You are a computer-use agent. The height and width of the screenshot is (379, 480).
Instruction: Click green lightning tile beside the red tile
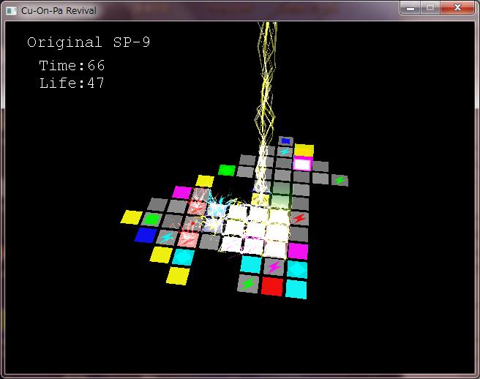pyautogui.click(x=249, y=283)
